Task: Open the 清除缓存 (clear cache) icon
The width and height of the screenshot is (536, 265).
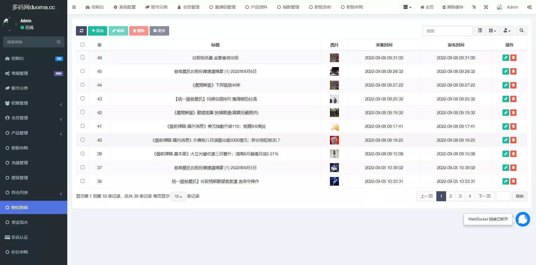Action: [453, 7]
